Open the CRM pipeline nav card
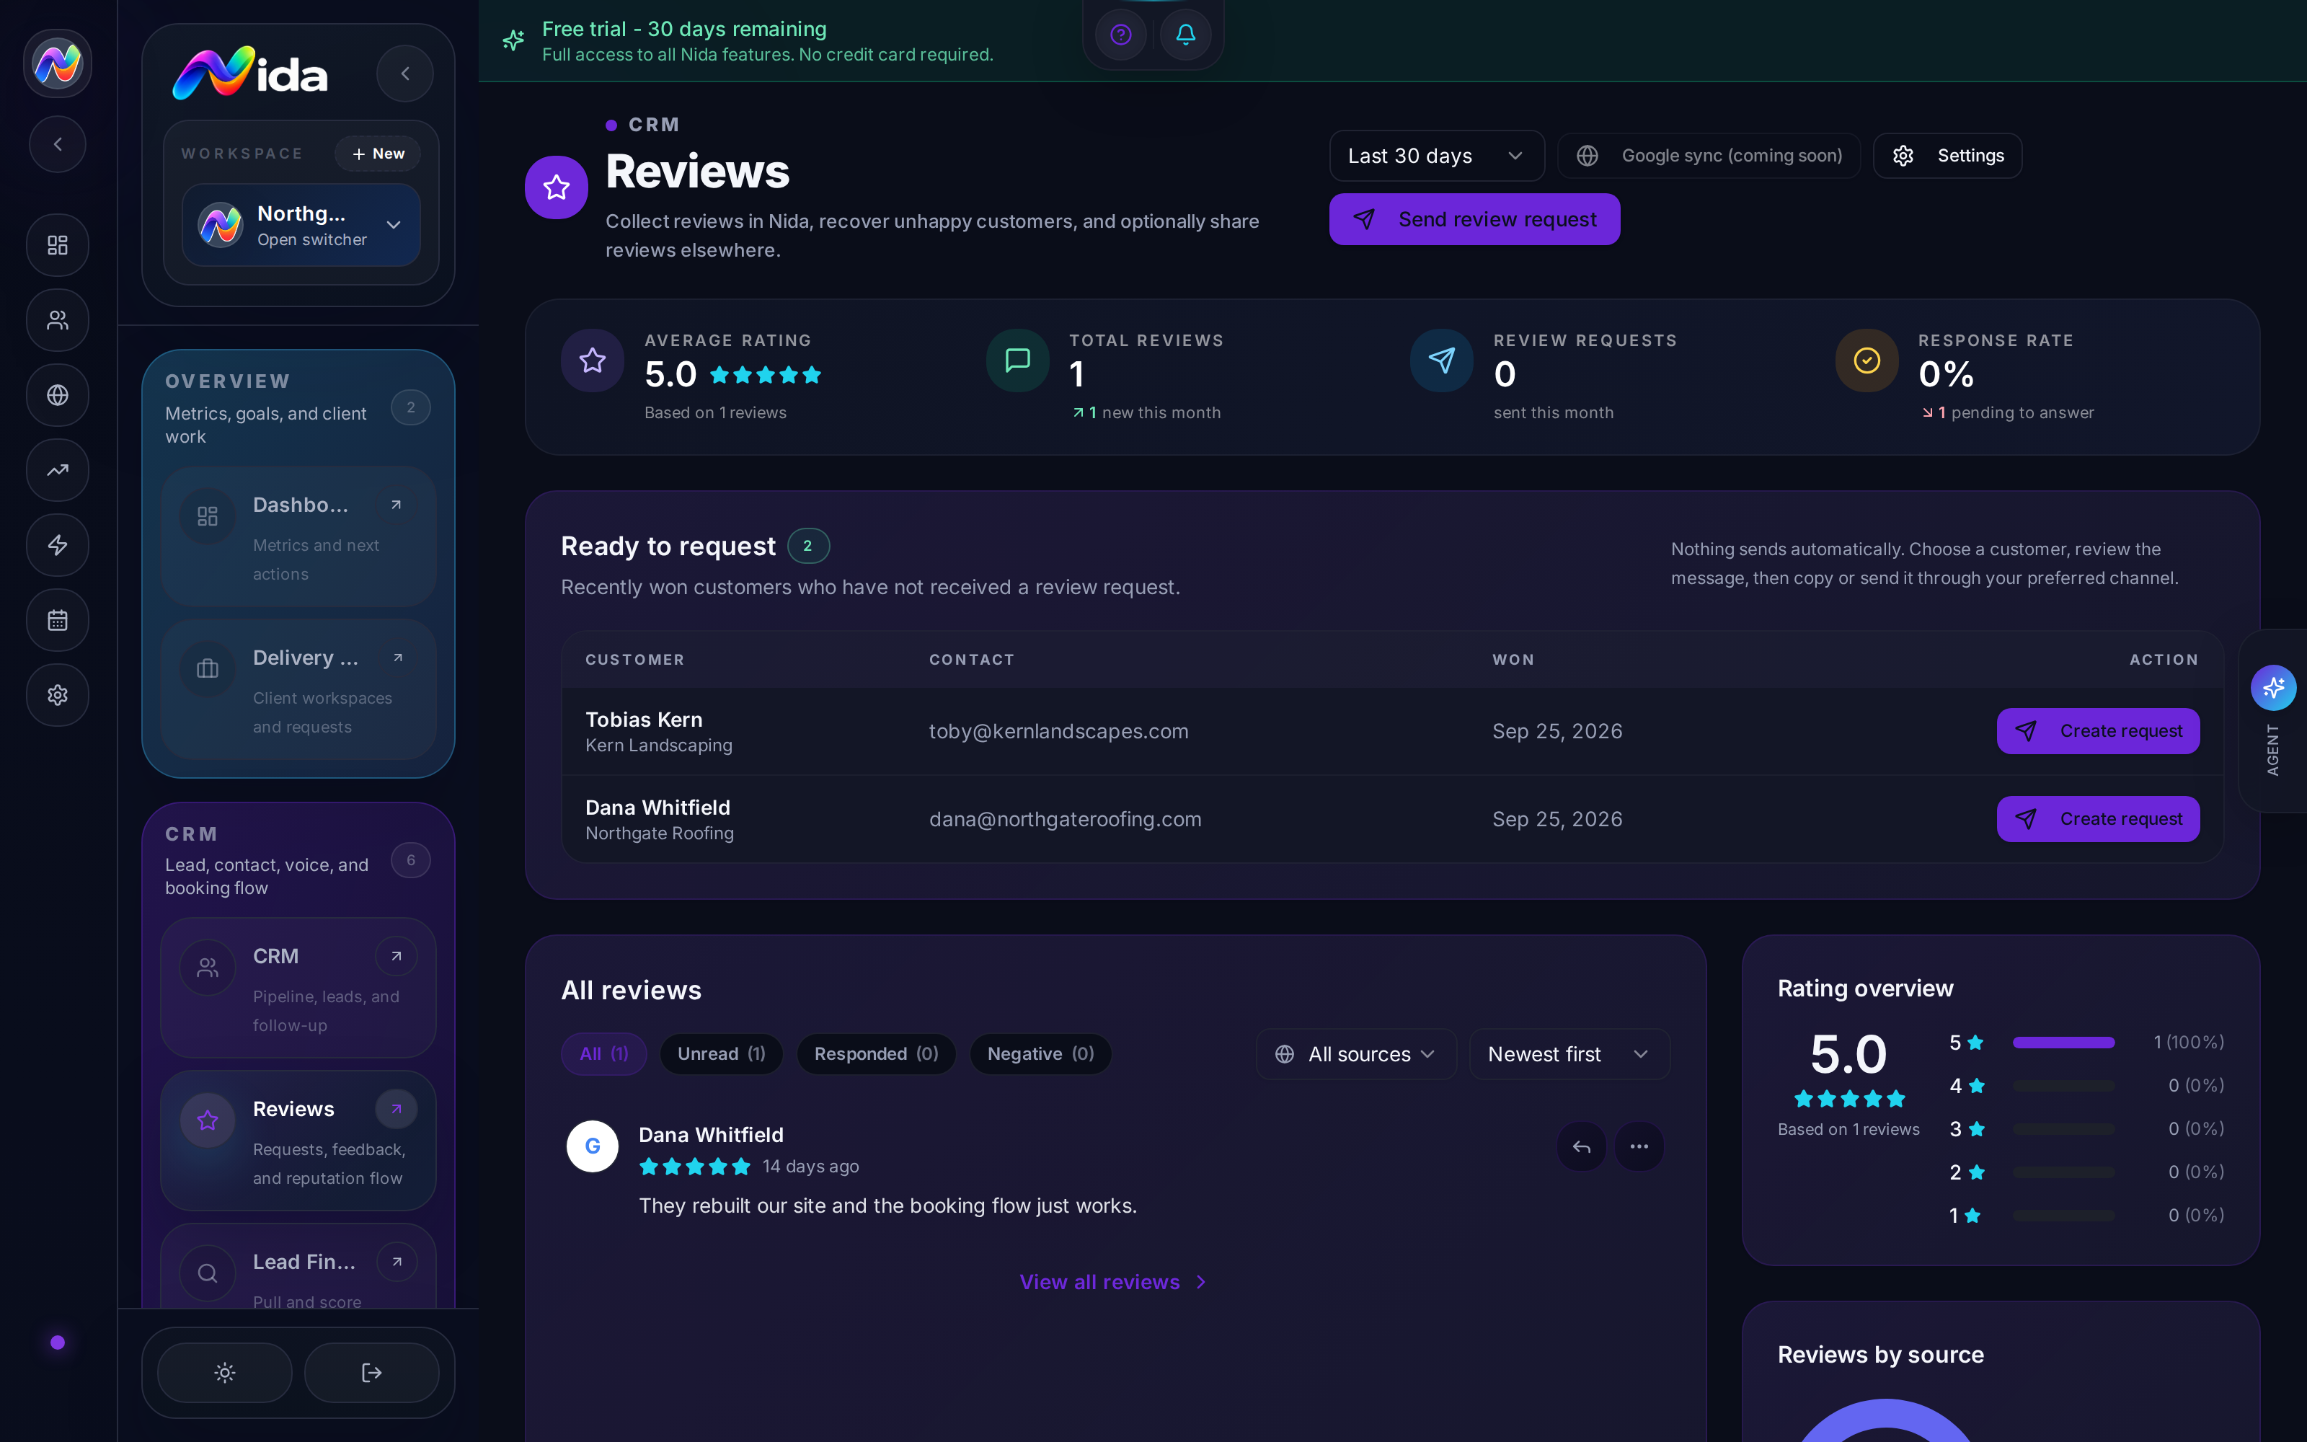 point(298,988)
